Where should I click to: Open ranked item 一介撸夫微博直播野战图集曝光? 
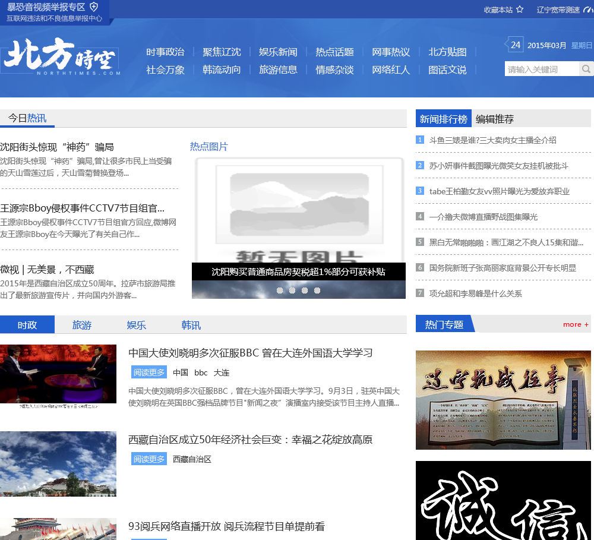pos(483,217)
